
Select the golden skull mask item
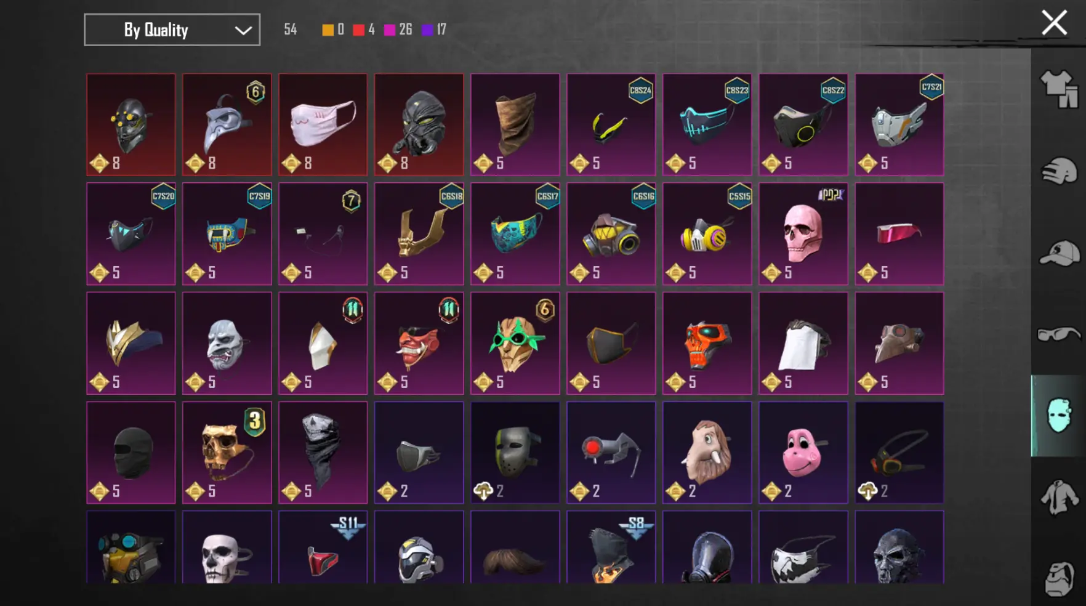tap(227, 453)
